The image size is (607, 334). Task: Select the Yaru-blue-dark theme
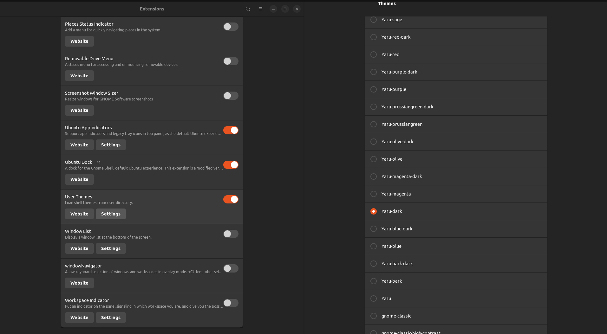coord(374,229)
